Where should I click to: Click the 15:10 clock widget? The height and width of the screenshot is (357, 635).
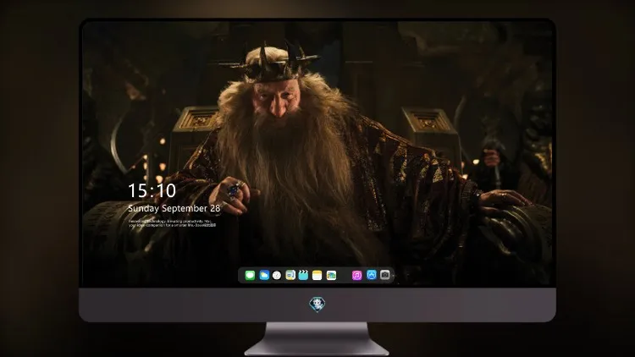click(152, 190)
